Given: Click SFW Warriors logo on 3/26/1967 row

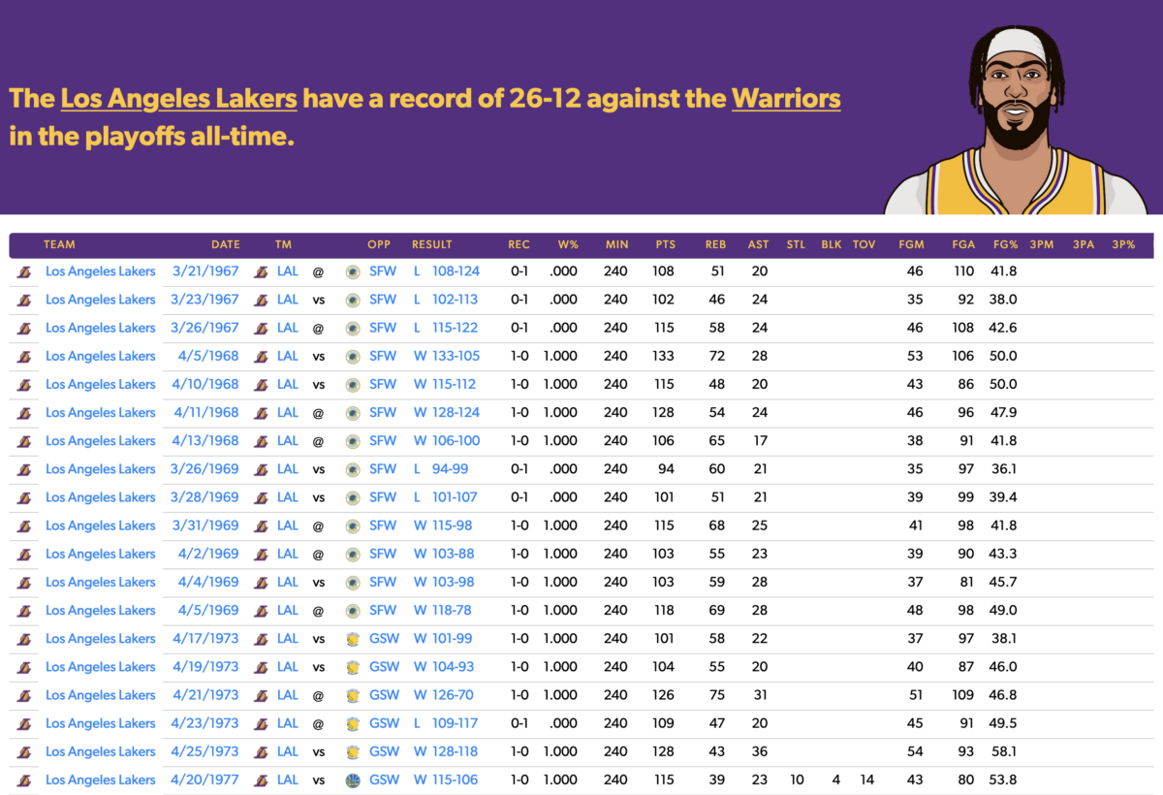Looking at the screenshot, I should tap(353, 329).
